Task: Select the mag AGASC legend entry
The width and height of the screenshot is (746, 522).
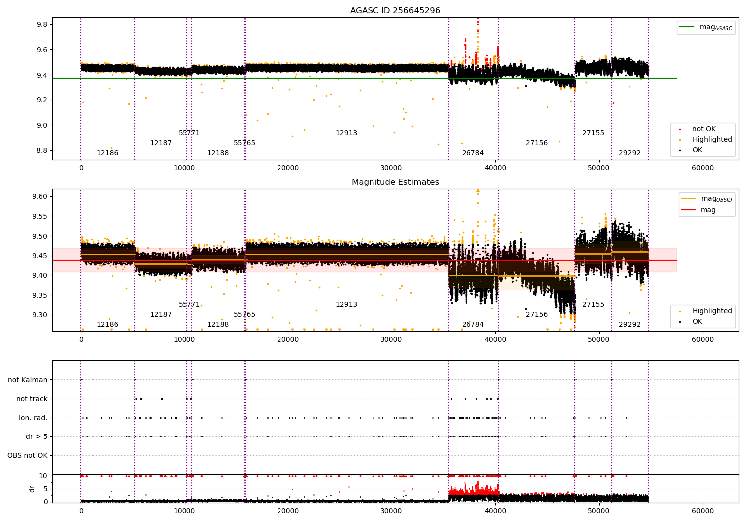Action: click(x=706, y=28)
